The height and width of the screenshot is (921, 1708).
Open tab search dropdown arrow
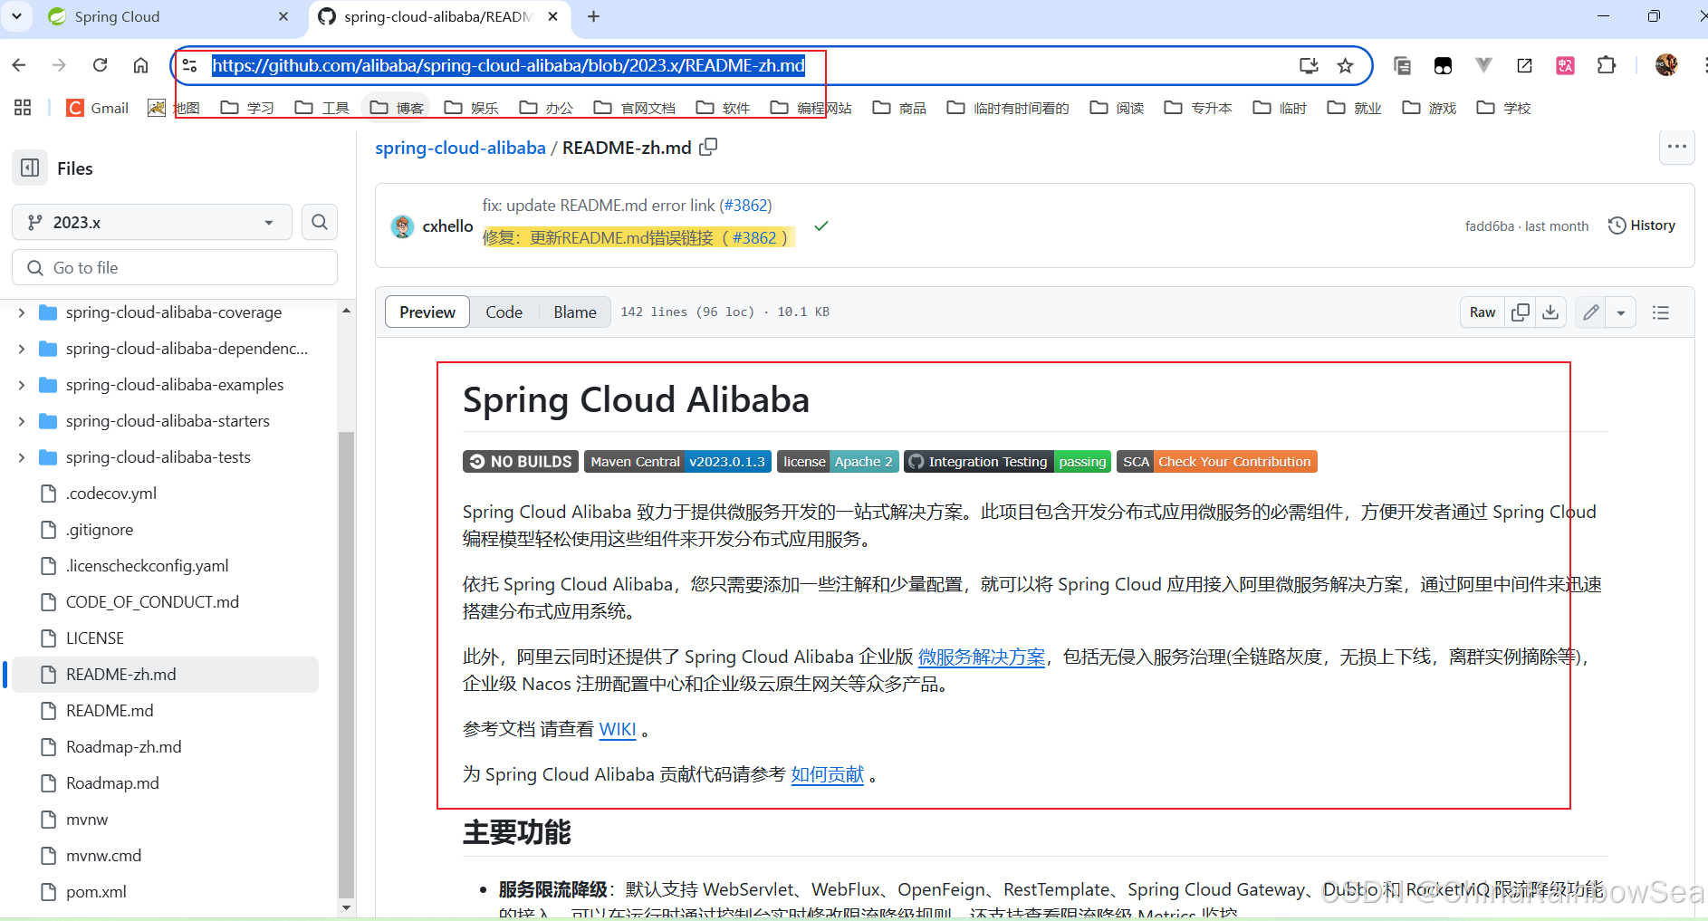point(16,16)
